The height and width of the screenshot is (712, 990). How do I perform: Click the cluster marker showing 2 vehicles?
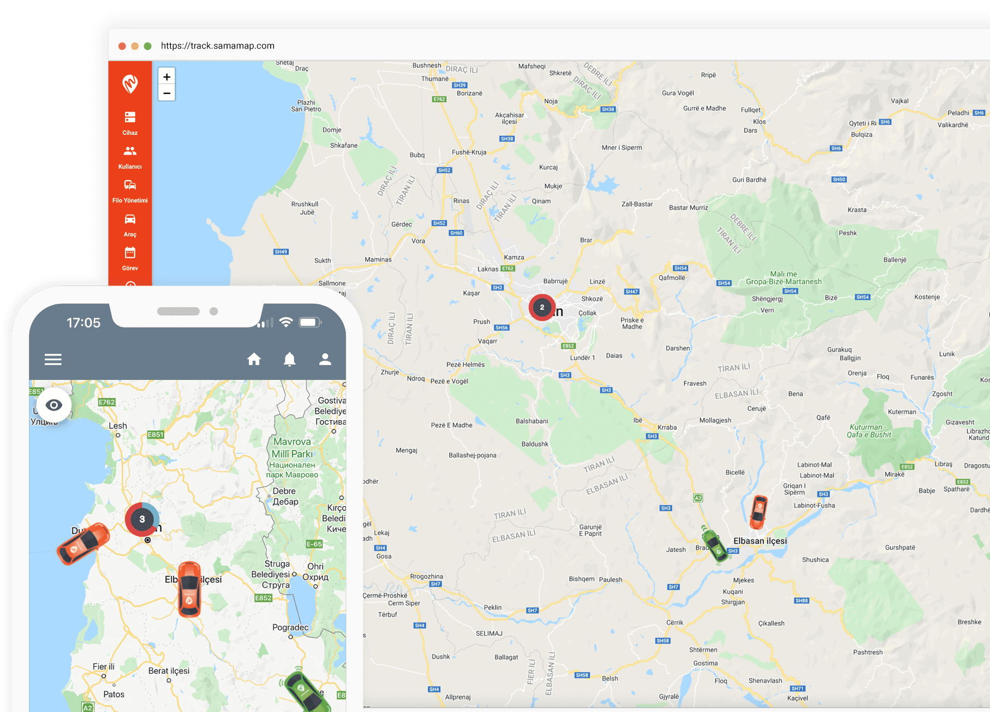[542, 307]
